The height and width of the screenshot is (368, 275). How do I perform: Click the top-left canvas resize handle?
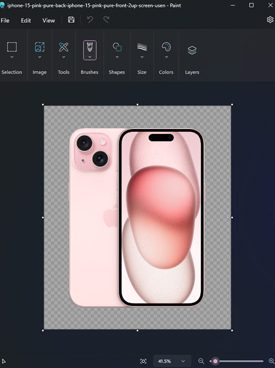pos(43,104)
